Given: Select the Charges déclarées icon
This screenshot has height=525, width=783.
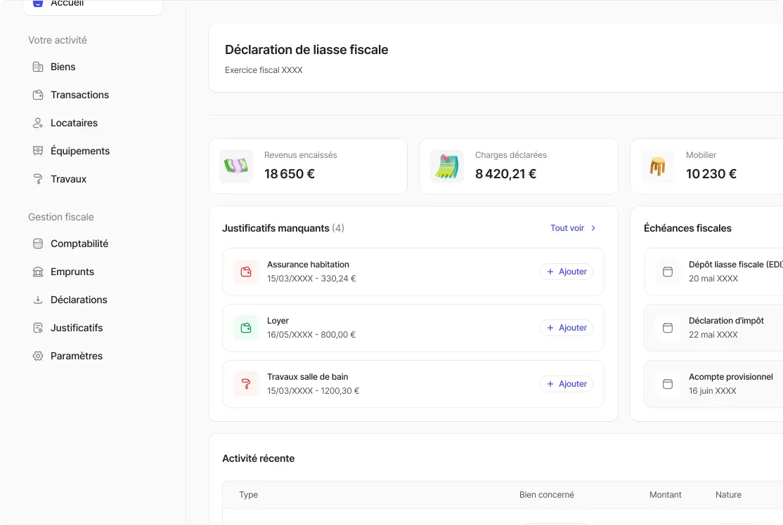Looking at the screenshot, I should click(447, 166).
